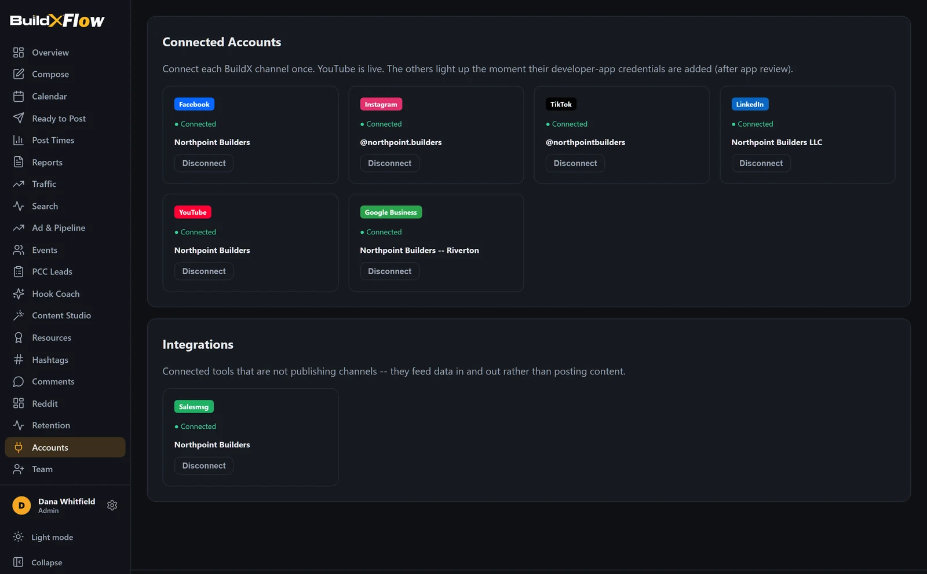Click the Calendar label in sidebar

(49, 96)
